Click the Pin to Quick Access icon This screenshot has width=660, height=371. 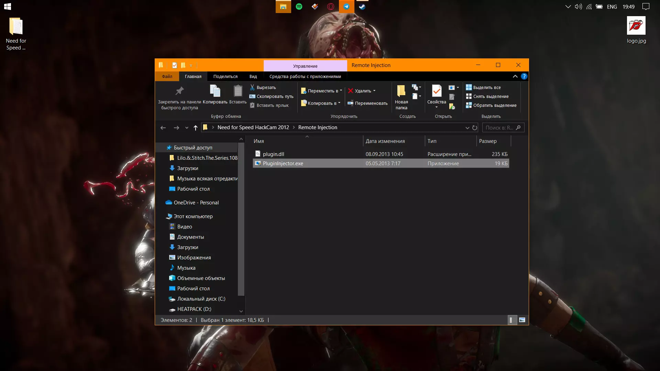pyautogui.click(x=179, y=91)
